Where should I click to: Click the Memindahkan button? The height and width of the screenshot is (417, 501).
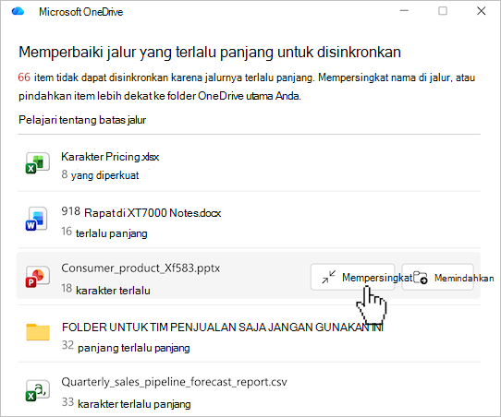point(437,277)
